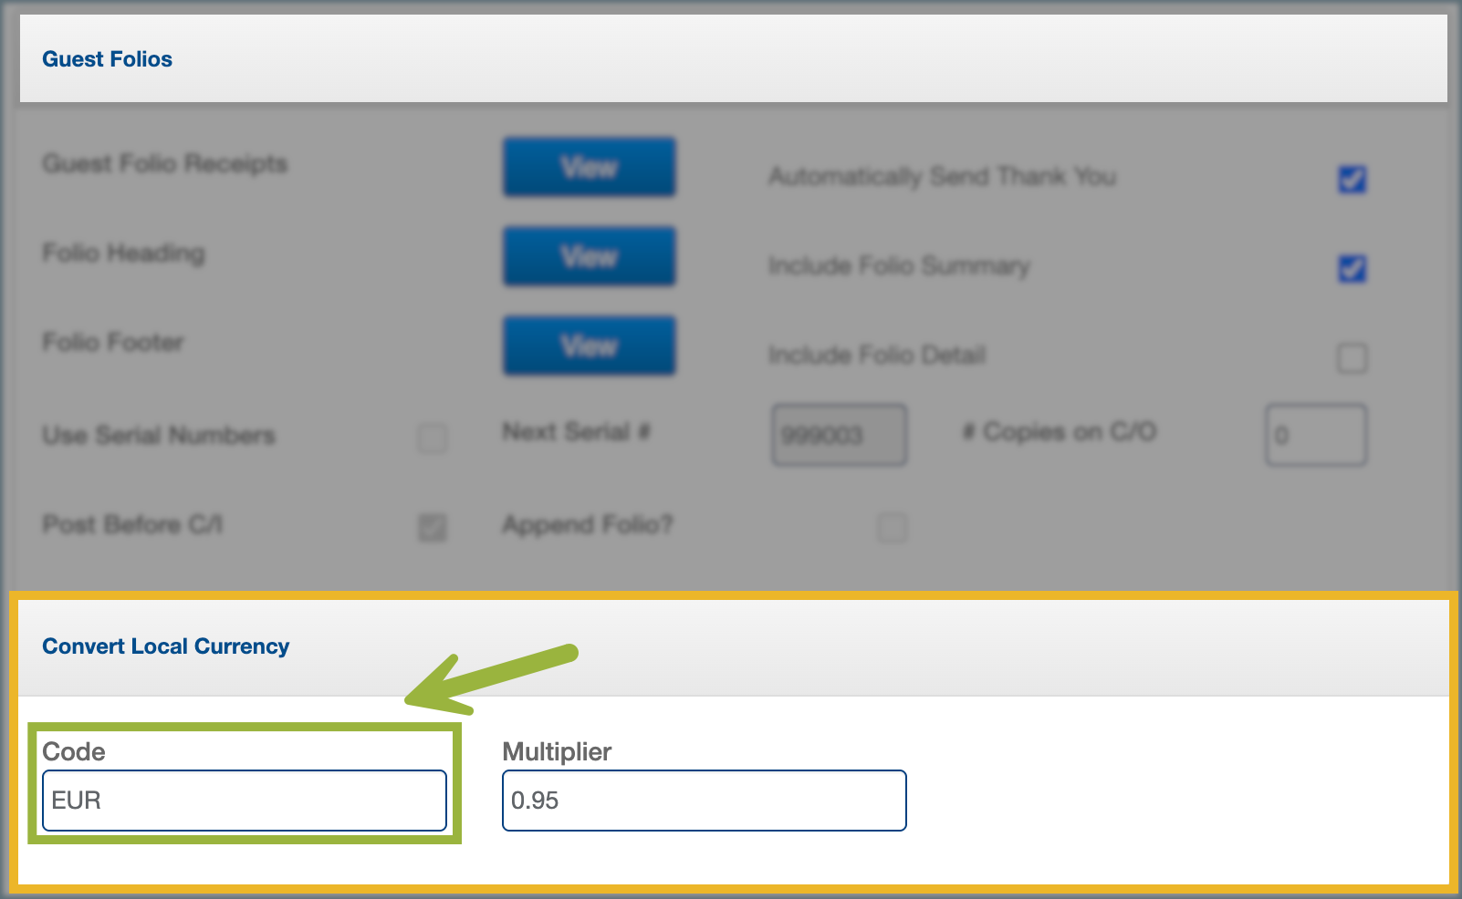
Task: Click the Guest Folio Receipts label
Action: pos(164,164)
